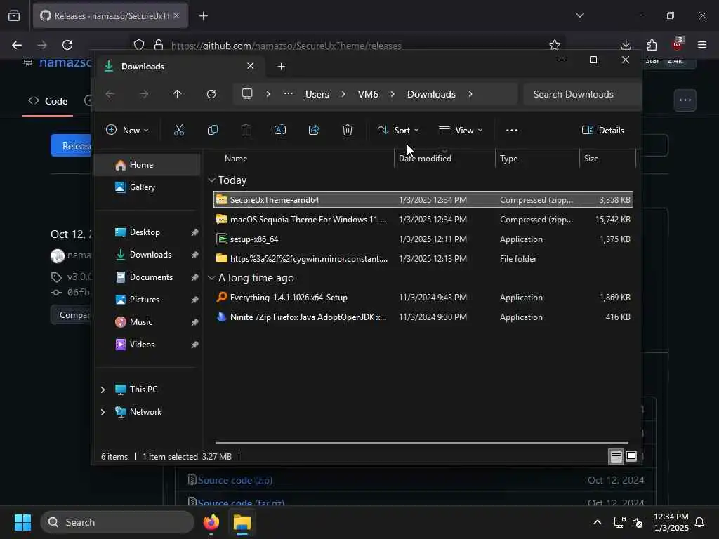Open the Firefox hamburger application menu
The image size is (719, 539).
click(x=702, y=45)
